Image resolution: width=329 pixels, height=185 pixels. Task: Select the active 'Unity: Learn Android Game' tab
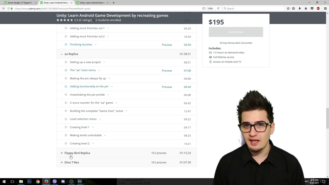tap(56, 3)
